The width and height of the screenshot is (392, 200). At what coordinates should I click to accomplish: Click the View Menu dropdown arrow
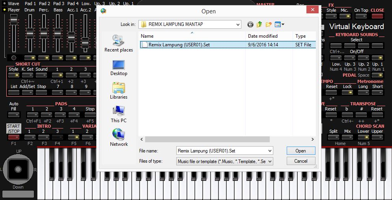pyautogui.click(x=283, y=24)
